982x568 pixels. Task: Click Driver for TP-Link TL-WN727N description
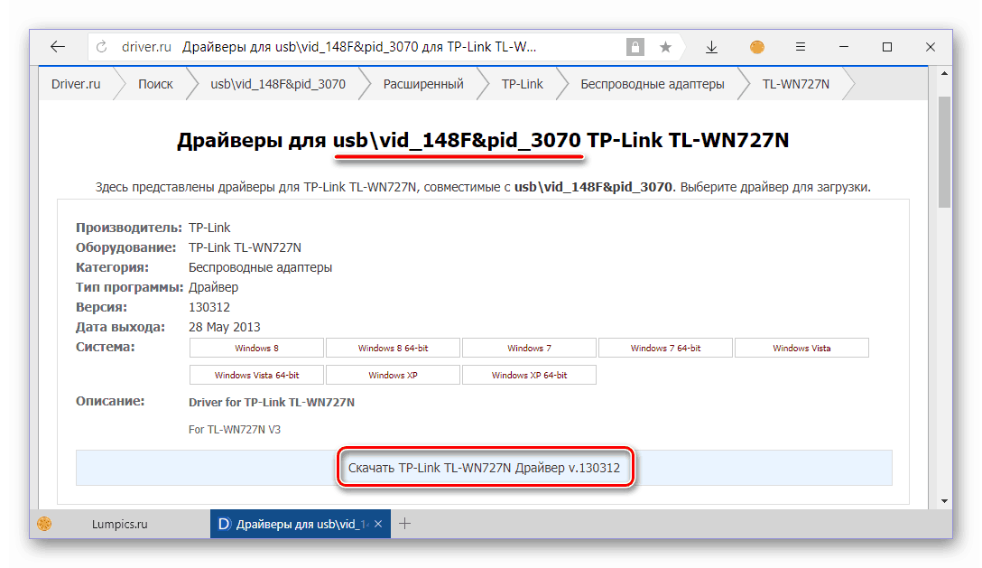[271, 403]
